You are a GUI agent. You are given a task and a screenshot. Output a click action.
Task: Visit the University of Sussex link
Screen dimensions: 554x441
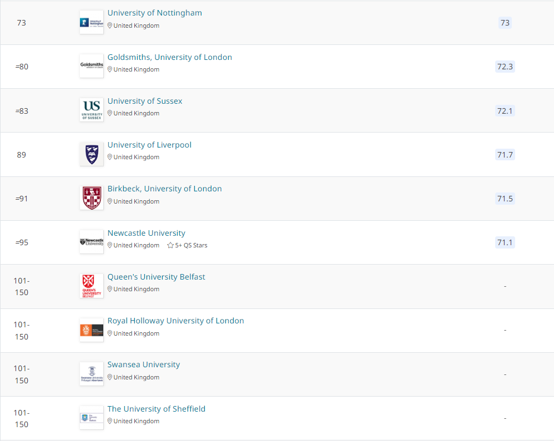[145, 101]
